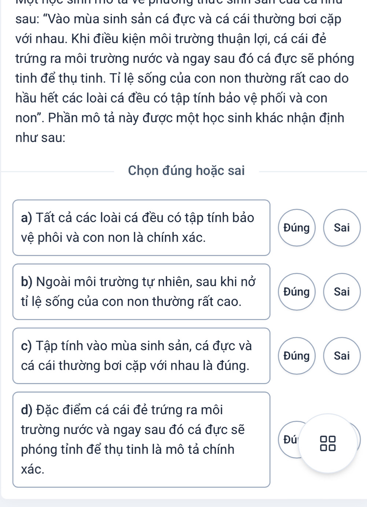This screenshot has height=507, width=367.
Task: Mark statement b as Đúng
Action: tap(297, 292)
